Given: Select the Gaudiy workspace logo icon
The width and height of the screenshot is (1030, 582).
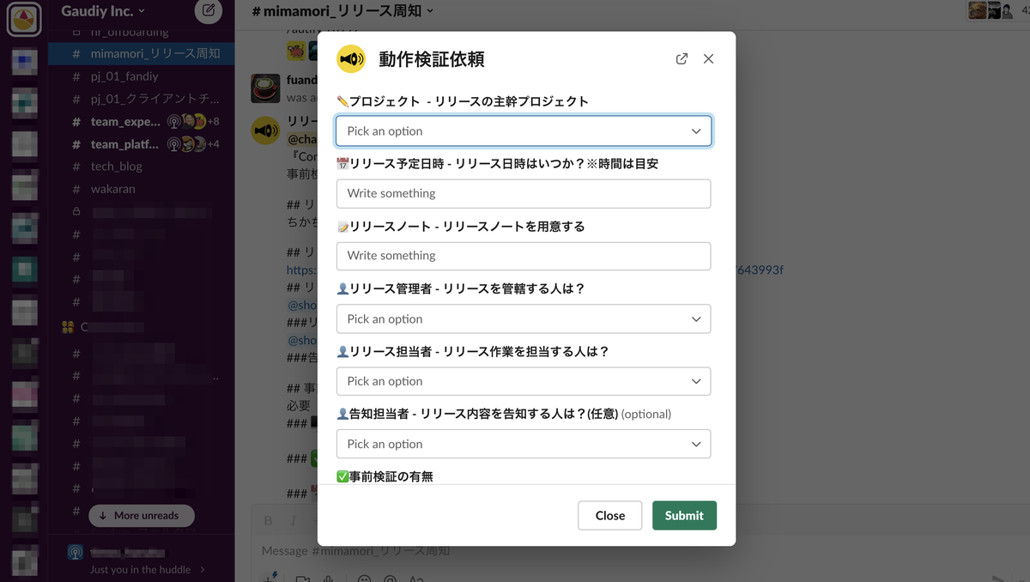Looking at the screenshot, I should [24, 19].
